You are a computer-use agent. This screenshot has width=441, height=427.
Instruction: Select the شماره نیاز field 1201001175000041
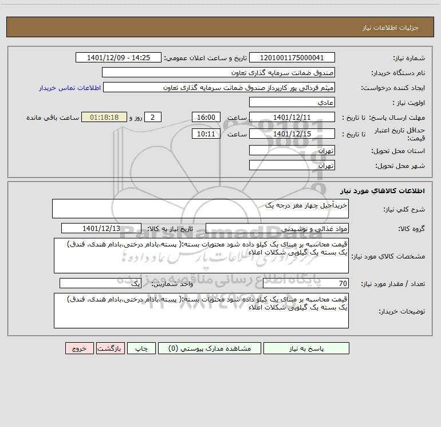[292, 57]
